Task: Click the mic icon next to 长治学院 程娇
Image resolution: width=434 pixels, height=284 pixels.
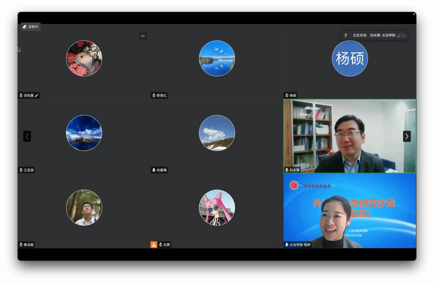Action: (x=287, y=245)
